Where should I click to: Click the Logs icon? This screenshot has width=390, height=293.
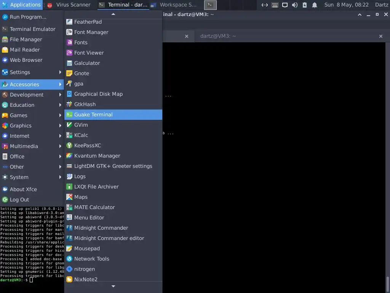69,176
